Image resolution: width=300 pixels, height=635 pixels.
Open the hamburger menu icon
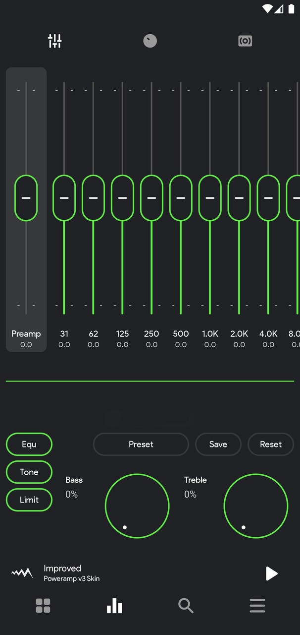257,606
